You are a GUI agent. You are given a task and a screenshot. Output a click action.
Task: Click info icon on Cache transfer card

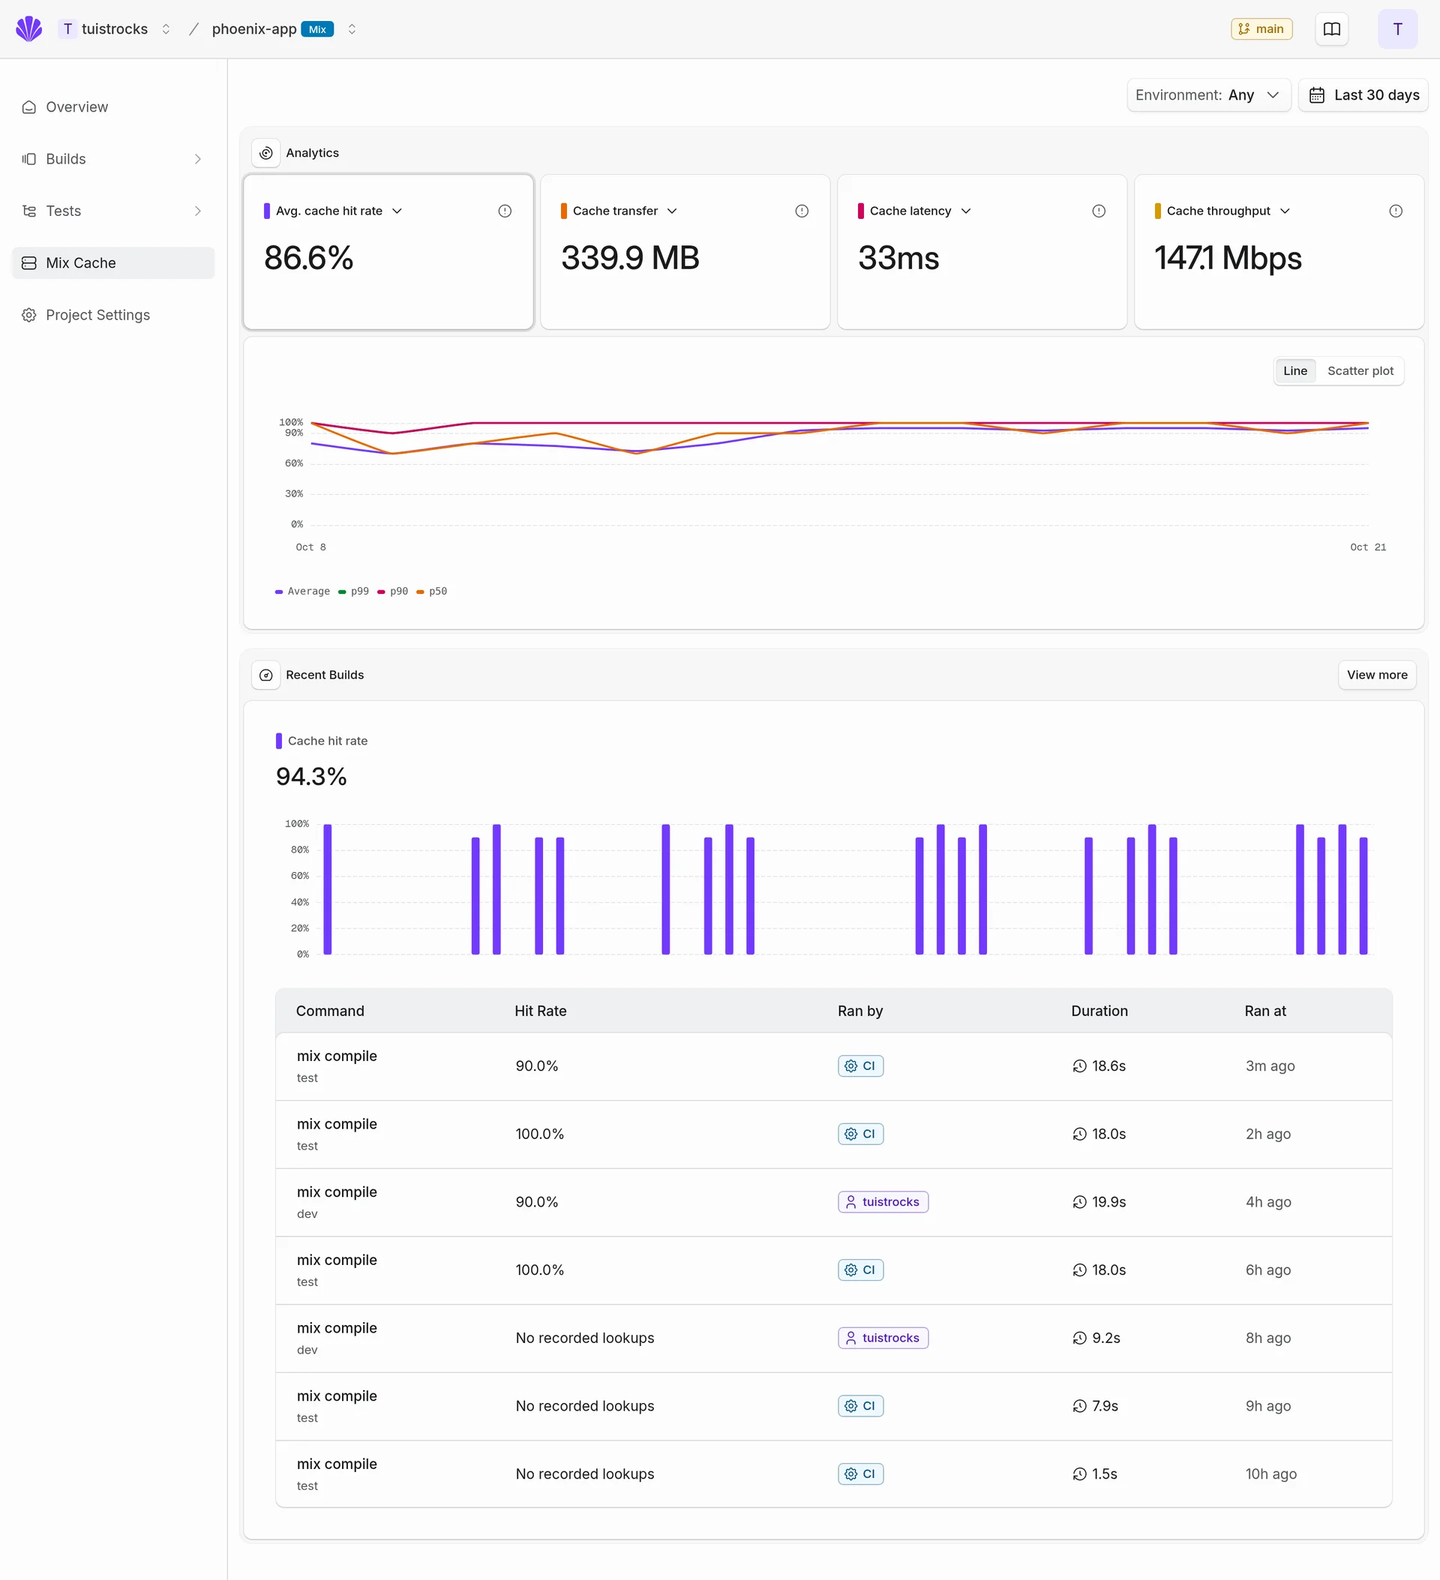802,211
